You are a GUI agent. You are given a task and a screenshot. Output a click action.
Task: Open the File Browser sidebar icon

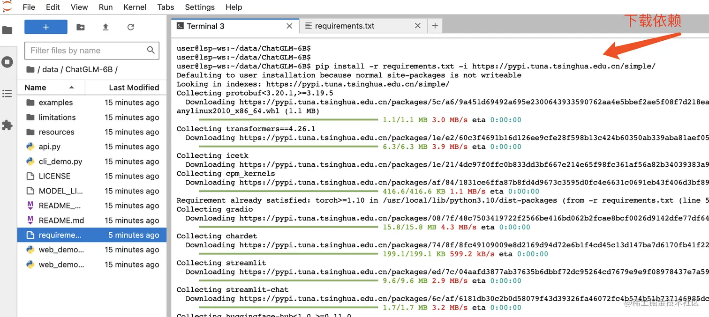tap(7, 30)
